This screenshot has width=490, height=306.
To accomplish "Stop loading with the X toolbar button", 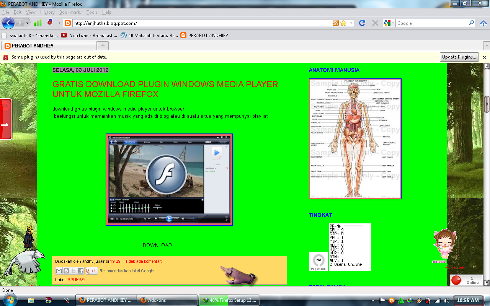I will (375, 23).
